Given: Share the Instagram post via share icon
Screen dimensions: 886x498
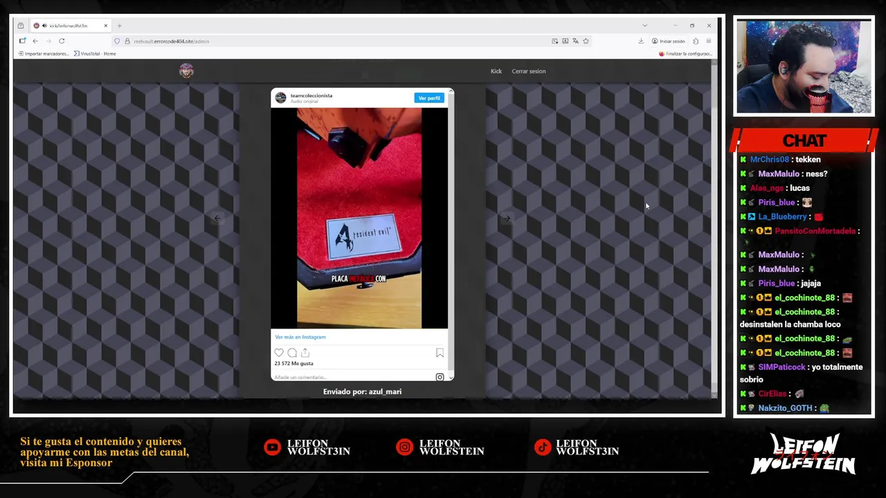Looking at the screenshot, I should click(x=305, y=353).
